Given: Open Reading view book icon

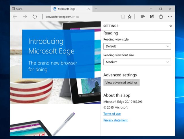Looking at the screenshot, I should 123,16.
